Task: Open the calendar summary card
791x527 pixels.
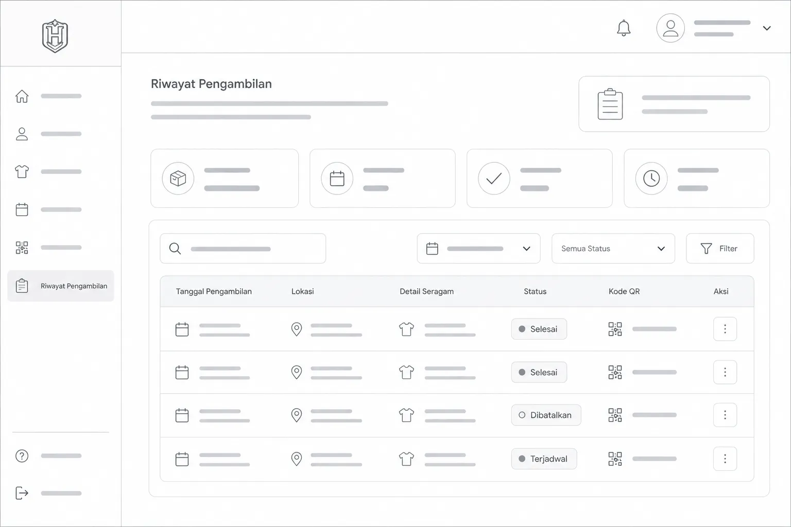Action: [383, 179]
